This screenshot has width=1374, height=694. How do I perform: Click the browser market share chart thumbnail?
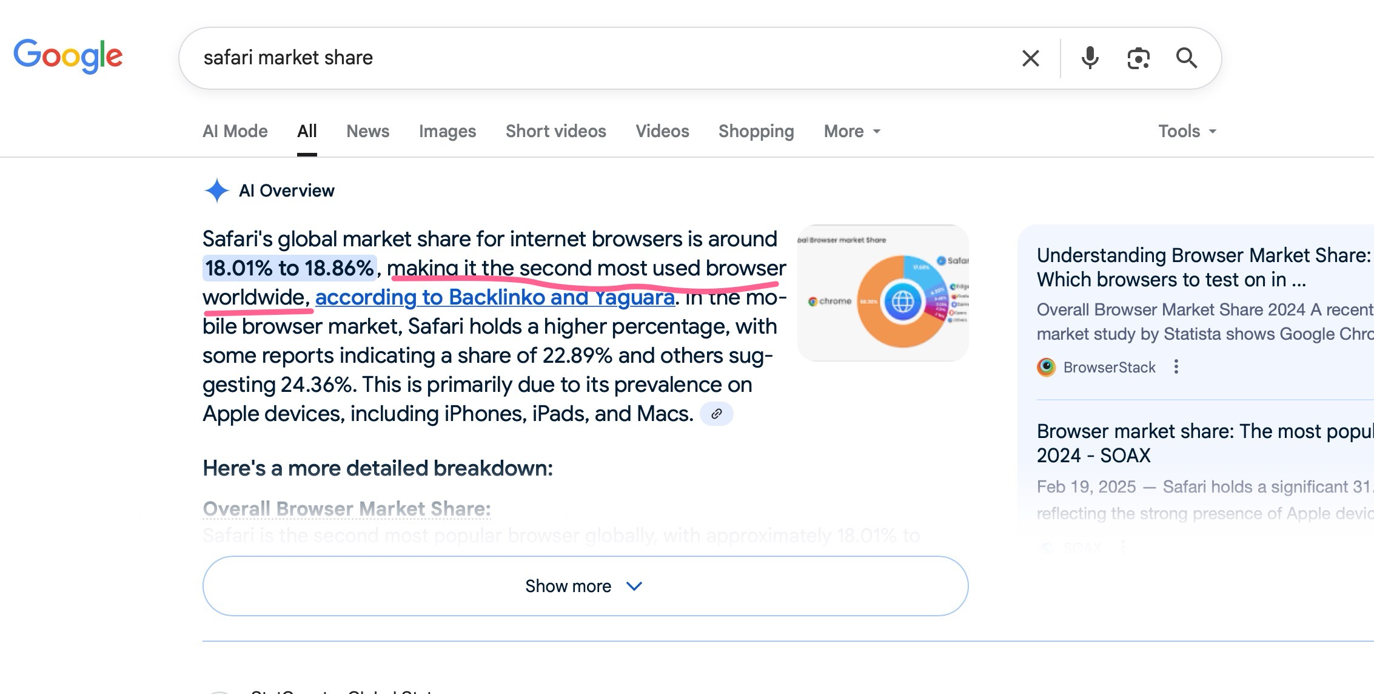coord(883,293)
